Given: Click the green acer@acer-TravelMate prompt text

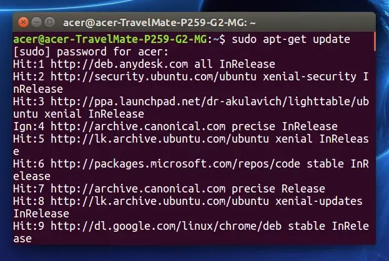Looking at the screenshot, I should click(108, 39).
